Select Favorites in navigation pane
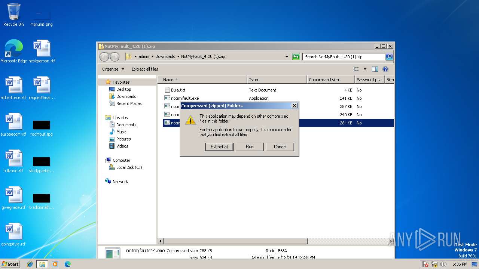The image size is (479, 269). click(x=121, y=82)
